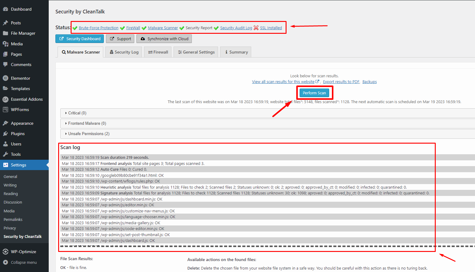Click Synchronize with Cloud button
This screenshot has height=272, width=475.
[164, 39]
